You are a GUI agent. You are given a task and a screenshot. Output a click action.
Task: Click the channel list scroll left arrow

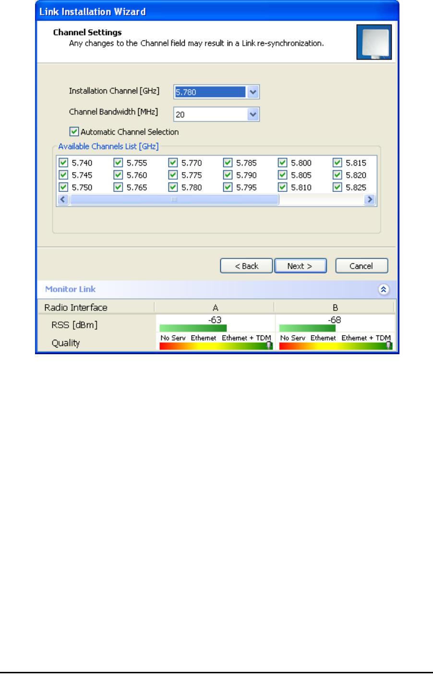click(x=63, y=199)
